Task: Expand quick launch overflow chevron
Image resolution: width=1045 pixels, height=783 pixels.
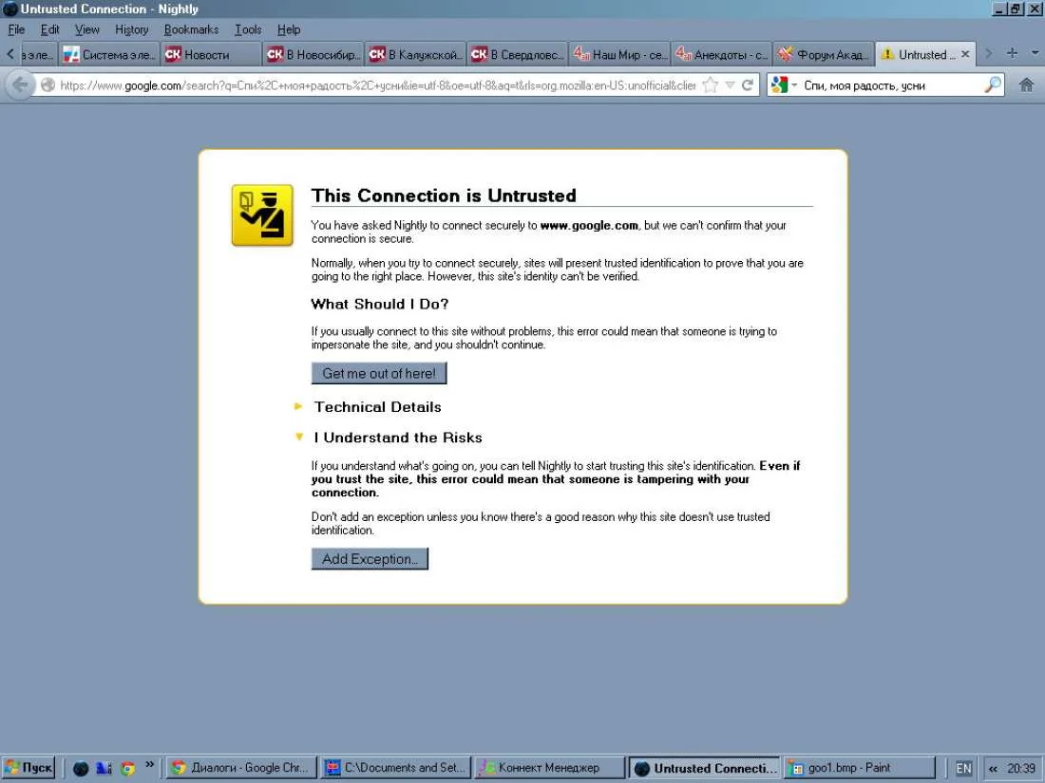Action: coord(149,764)
